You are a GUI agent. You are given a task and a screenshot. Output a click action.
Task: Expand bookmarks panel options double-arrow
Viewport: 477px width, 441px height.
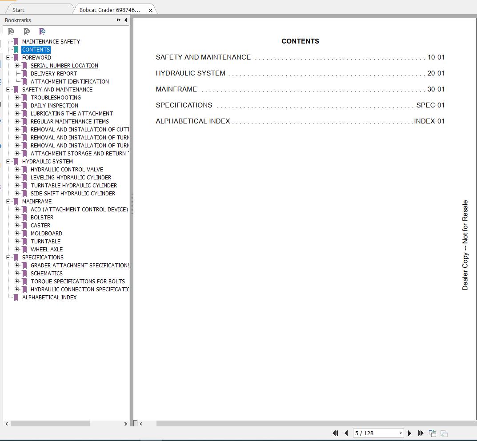click(118, 20)
